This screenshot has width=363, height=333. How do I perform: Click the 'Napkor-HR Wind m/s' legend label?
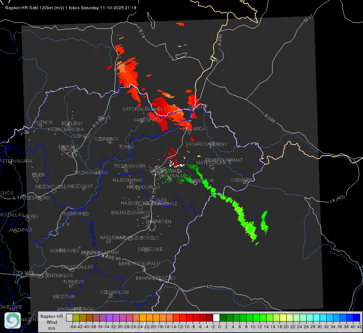coord(52,322)
